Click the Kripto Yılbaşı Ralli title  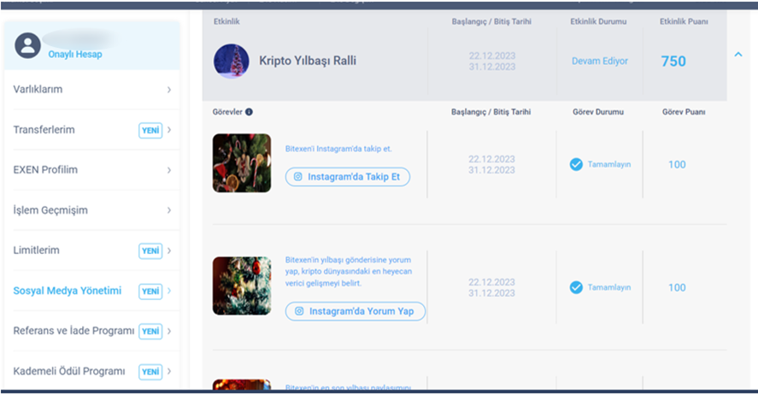coord(308,61)
